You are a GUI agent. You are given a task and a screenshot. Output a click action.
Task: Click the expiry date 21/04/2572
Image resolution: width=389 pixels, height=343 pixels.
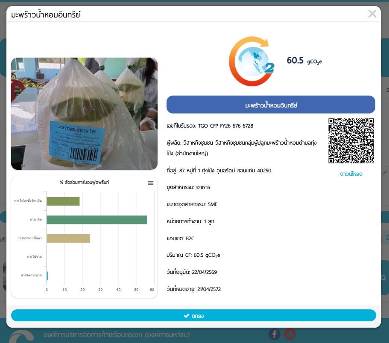209,289
